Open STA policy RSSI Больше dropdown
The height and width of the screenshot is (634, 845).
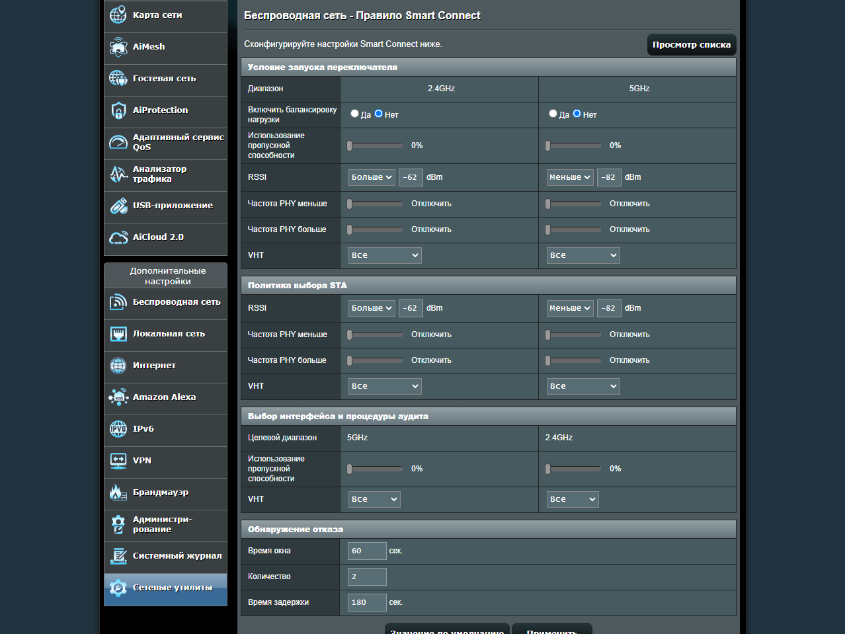pyautogui.click(x=372, y=308)
